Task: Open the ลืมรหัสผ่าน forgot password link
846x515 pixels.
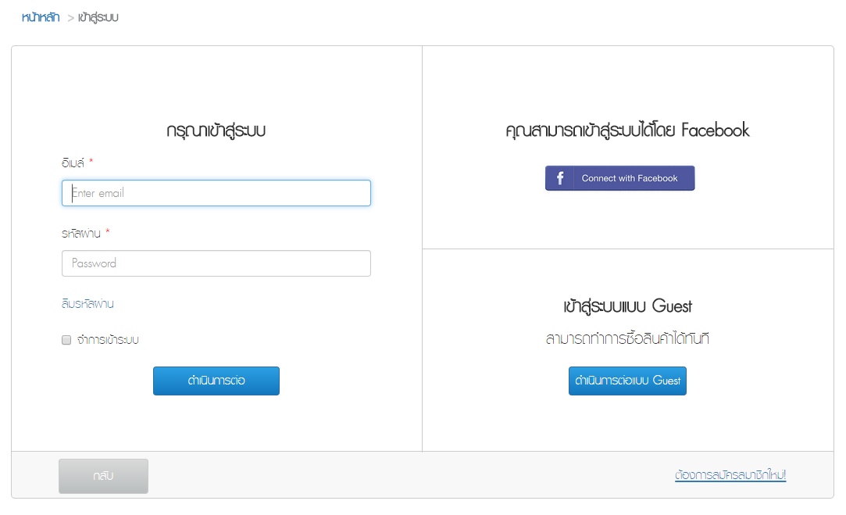Action: pos(87,304)
